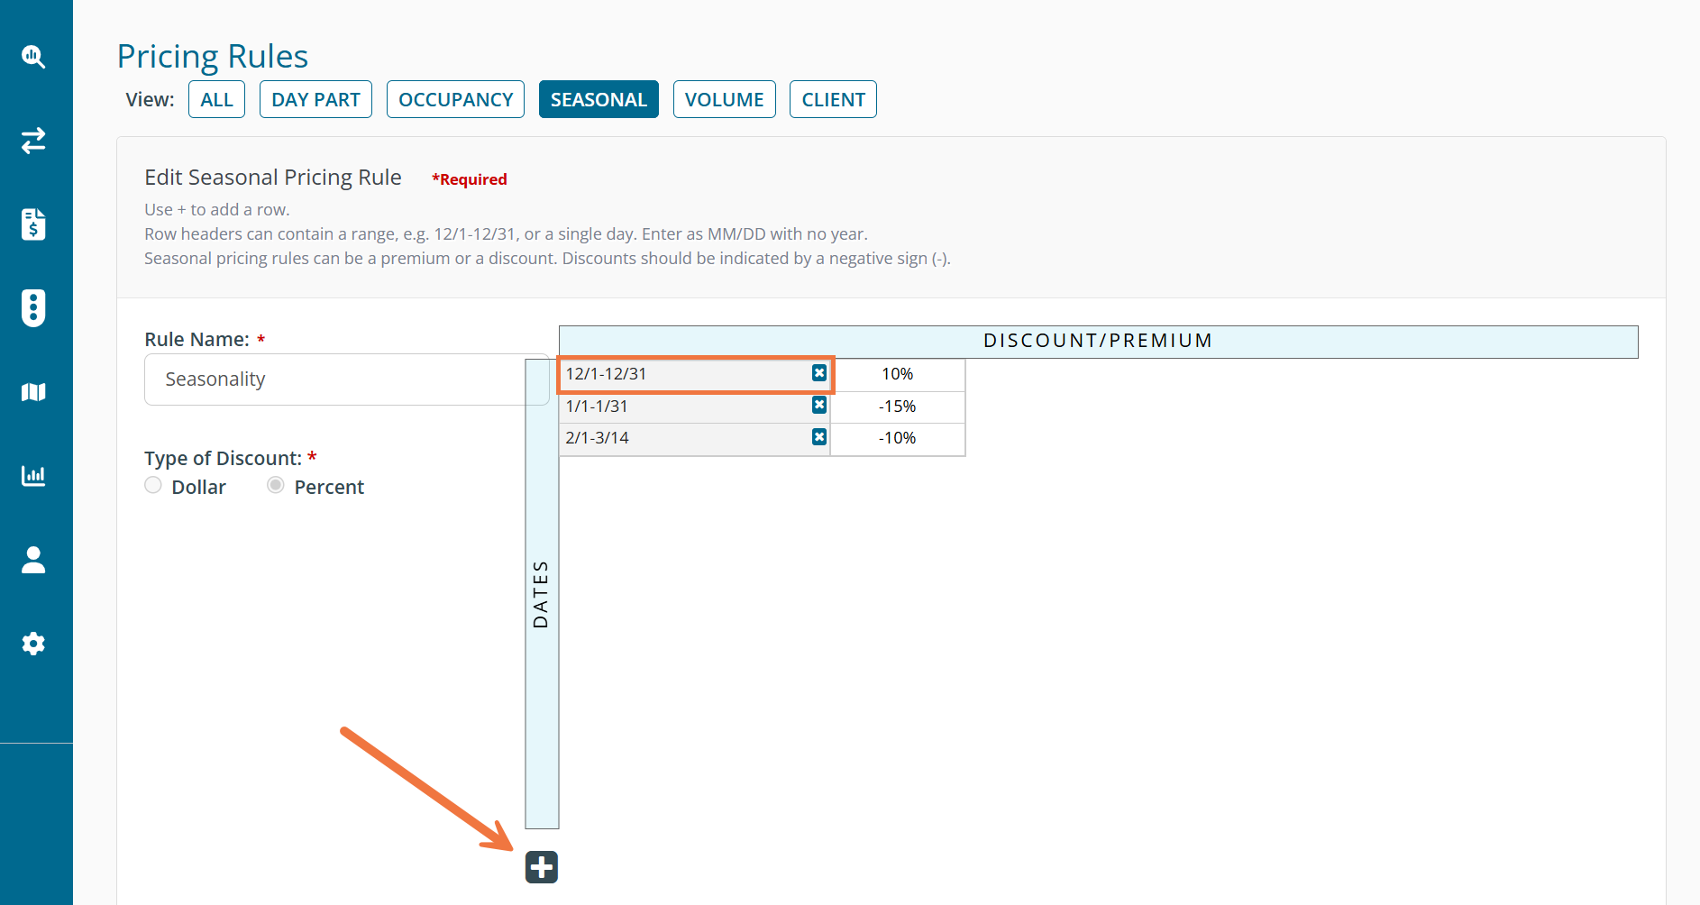Open the map icon in sidebar

(33, 392)
